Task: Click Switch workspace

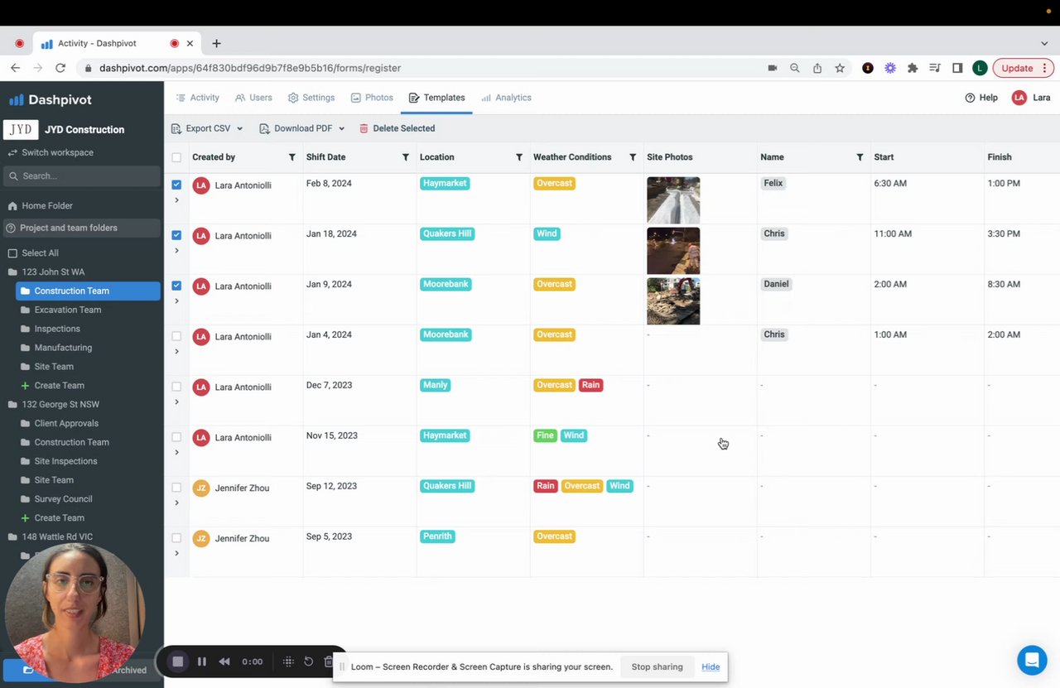Action: [51, 152]
